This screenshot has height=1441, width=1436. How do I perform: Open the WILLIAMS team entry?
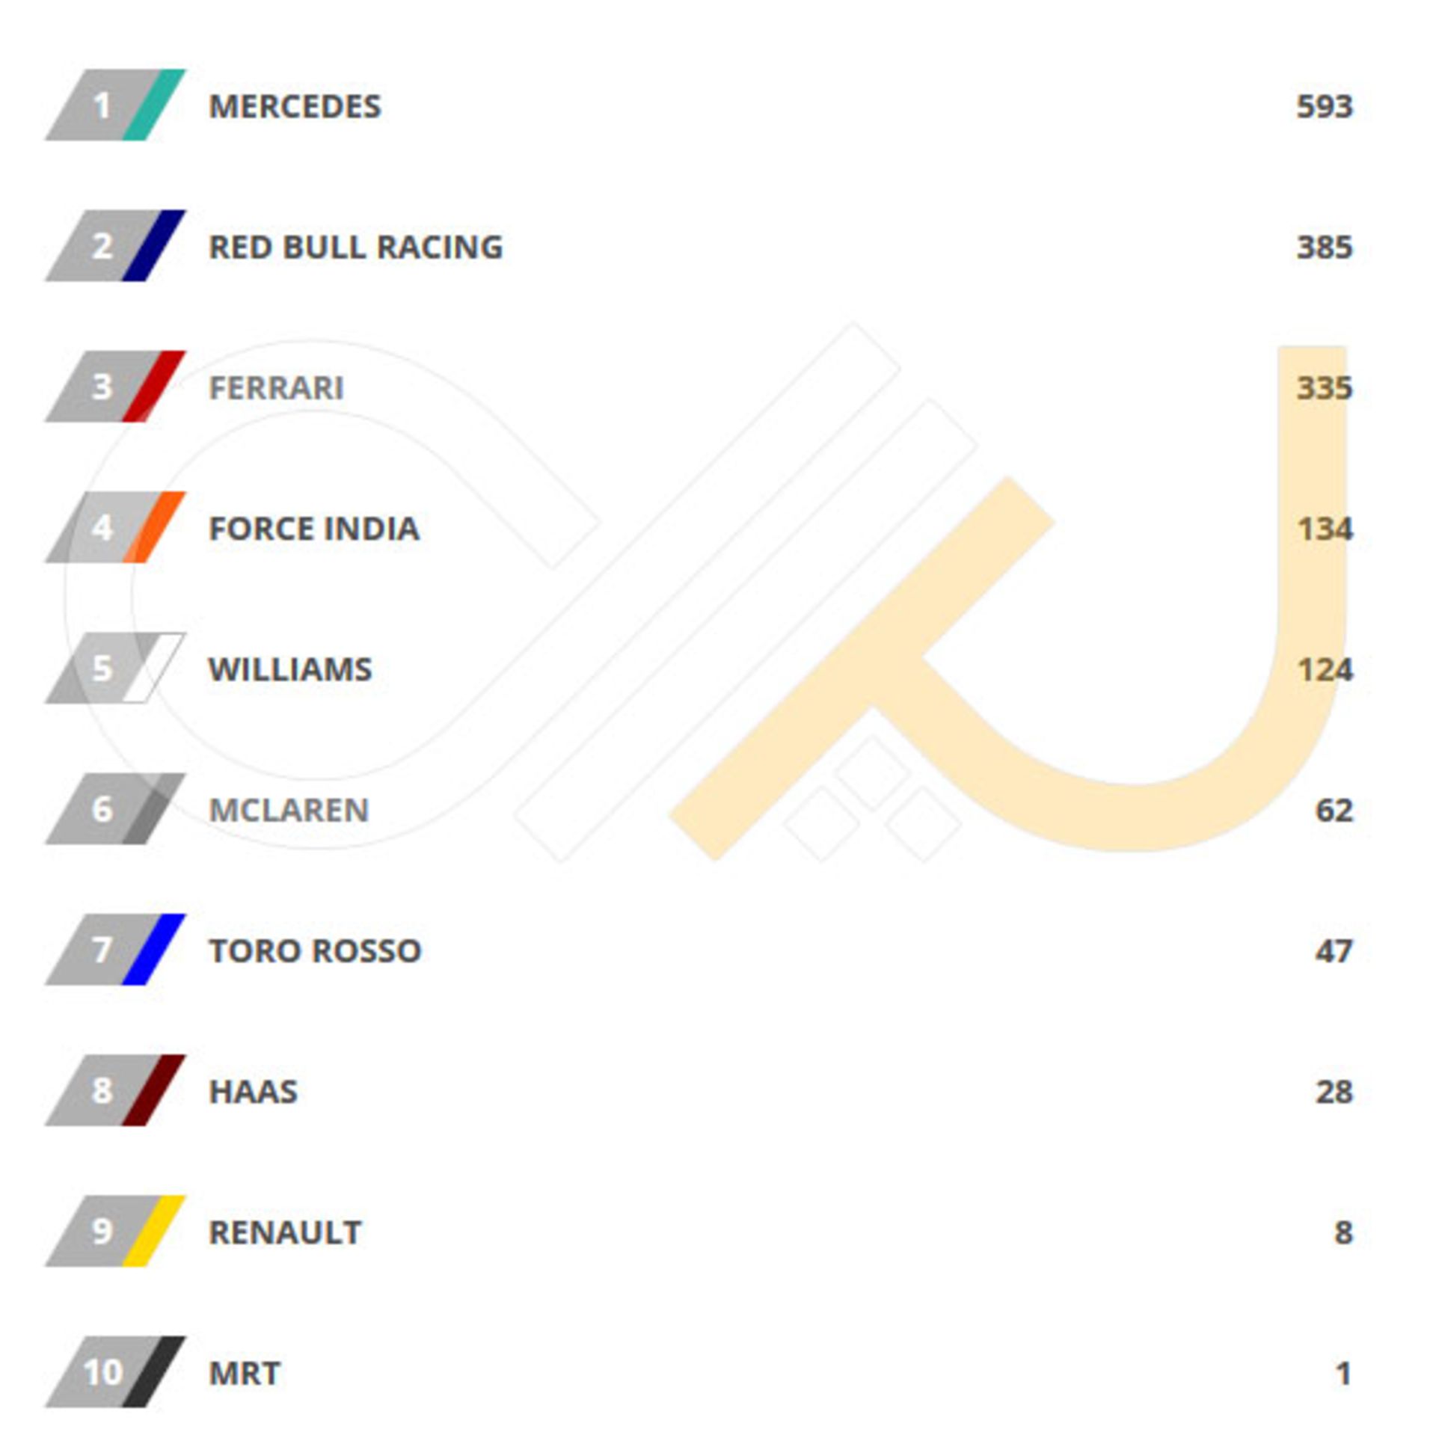coord(289,669)
